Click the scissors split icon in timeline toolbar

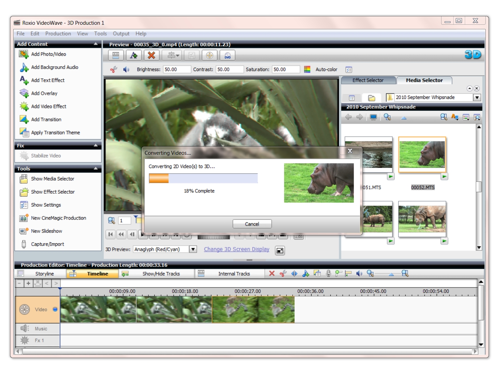(283, 274)
